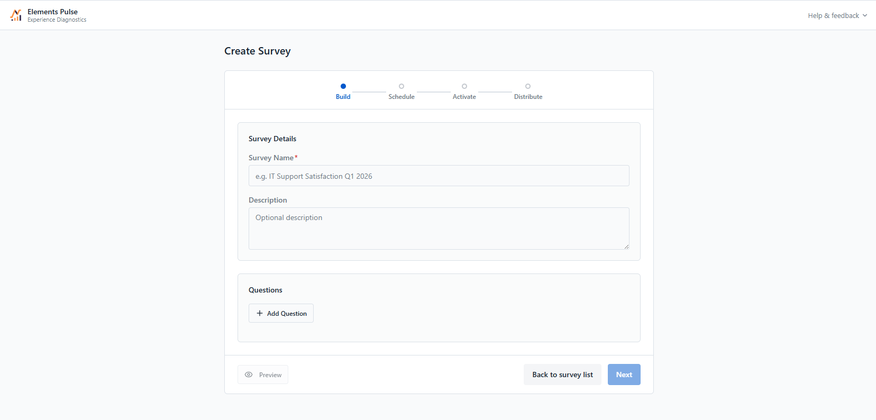
Task: Grab the Description textarea resize handle
Action: point(626,246)
